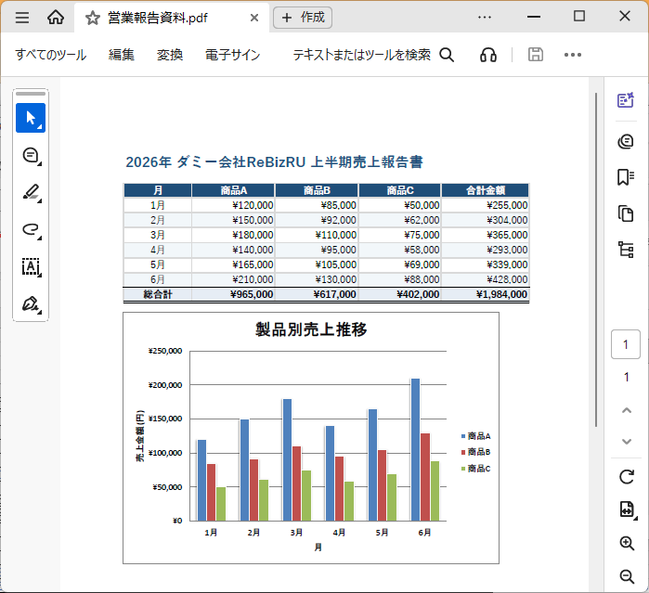Click the 合計金額 column header
This screenshot has width=649, height=593.
click(485, 190)
